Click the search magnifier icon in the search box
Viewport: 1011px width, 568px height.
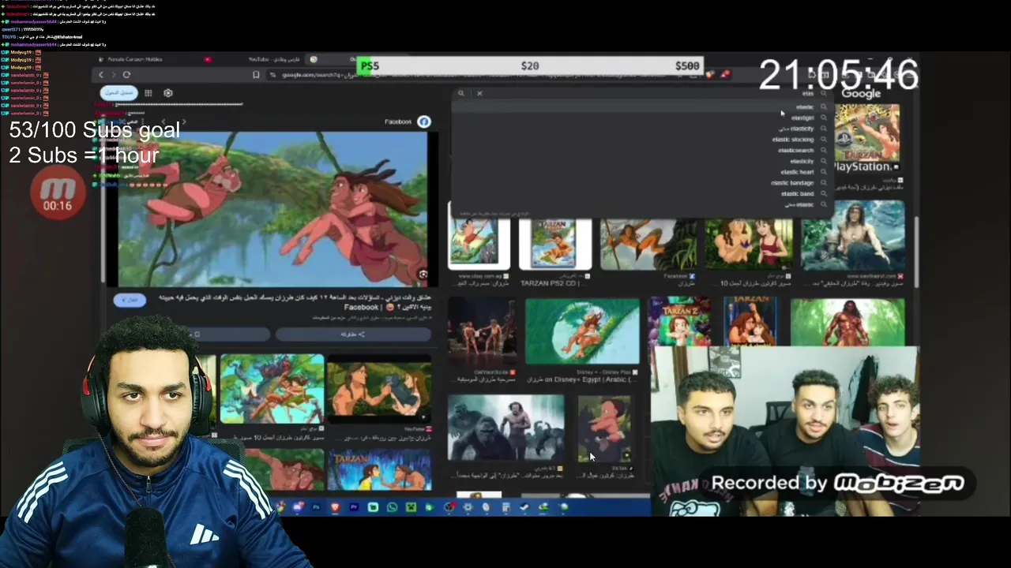point(461,93)
